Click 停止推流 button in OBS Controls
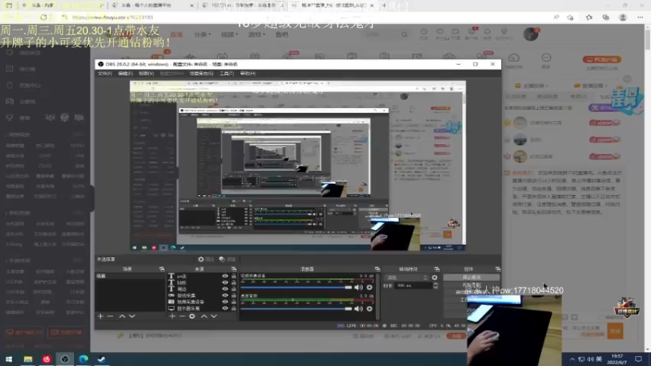 pyautogui.click(x=471, y=277)
